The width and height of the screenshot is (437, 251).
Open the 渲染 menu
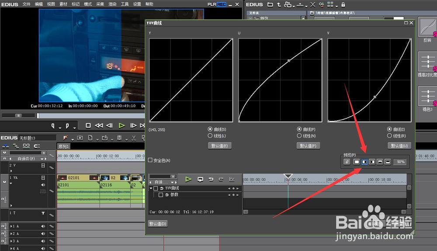click(x=112, y=4)
